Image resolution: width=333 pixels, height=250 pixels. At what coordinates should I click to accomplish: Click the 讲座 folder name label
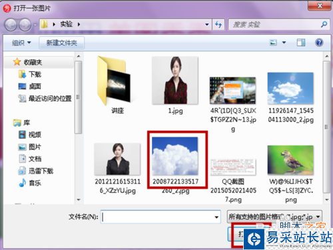[x=117, y=111]
